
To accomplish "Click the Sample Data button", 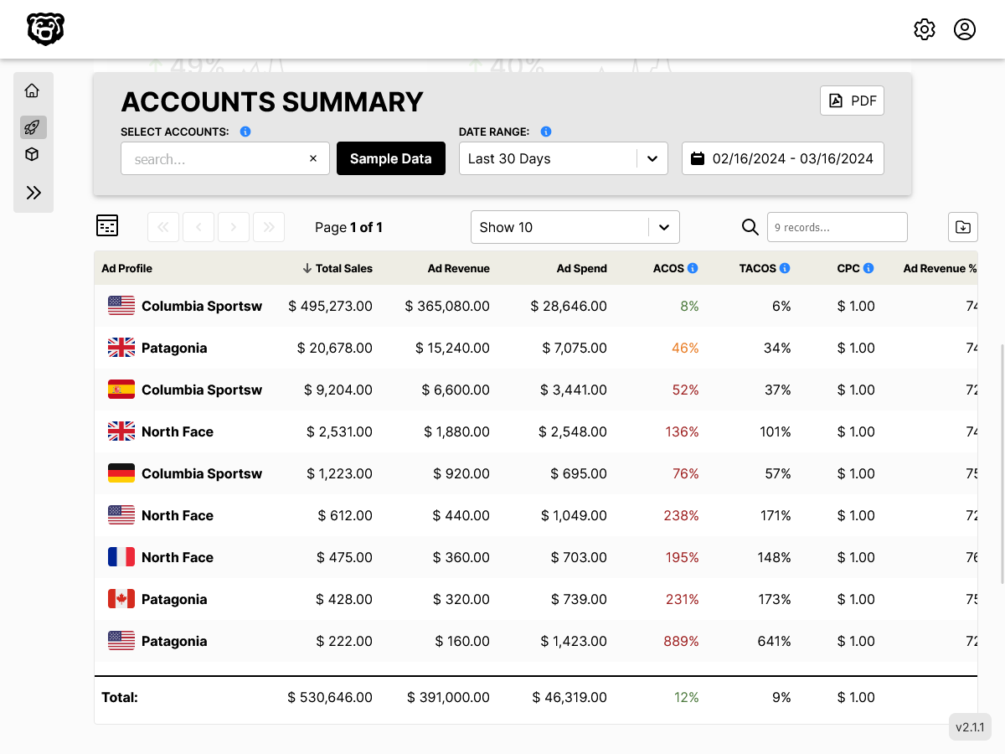I will coord(390,158).
